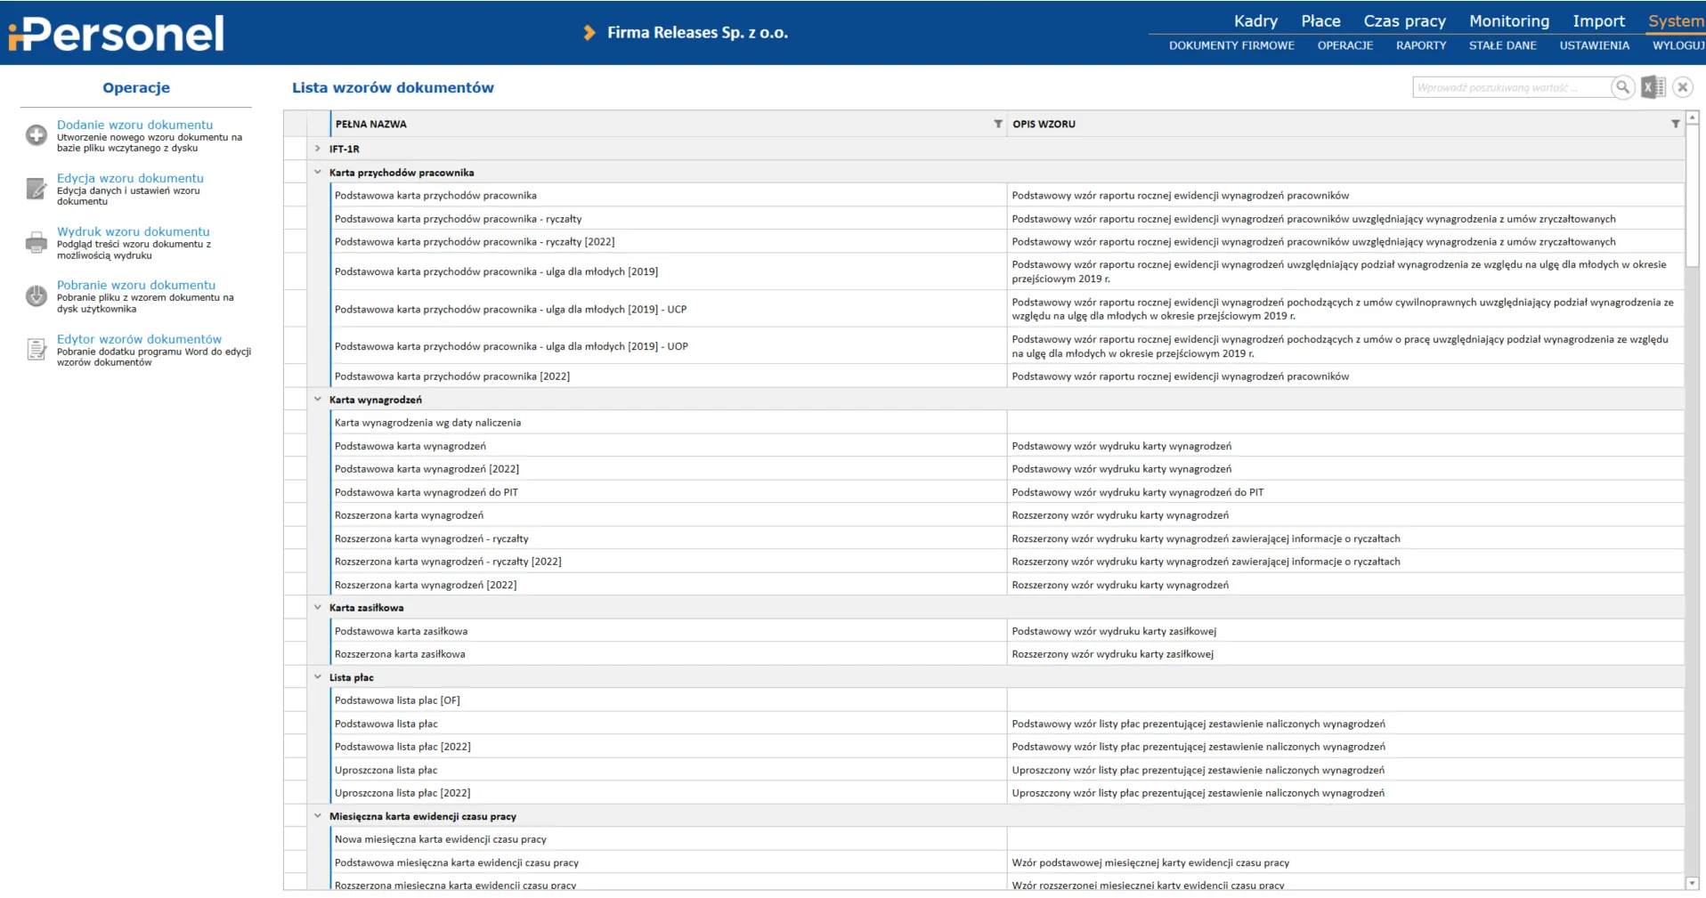
Task: Click the edit pencil icon for template editing
Action: click(x=37, y=189)
